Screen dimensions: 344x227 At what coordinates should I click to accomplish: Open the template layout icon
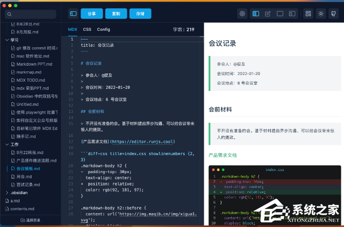(x=308, y=14)
